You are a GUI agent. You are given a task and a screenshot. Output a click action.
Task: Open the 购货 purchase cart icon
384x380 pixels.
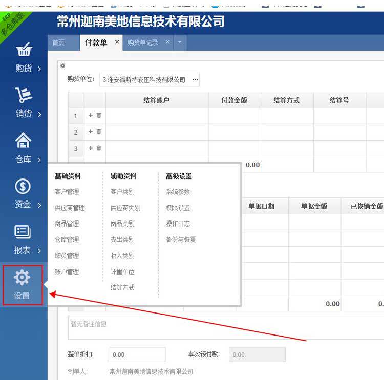24,50
